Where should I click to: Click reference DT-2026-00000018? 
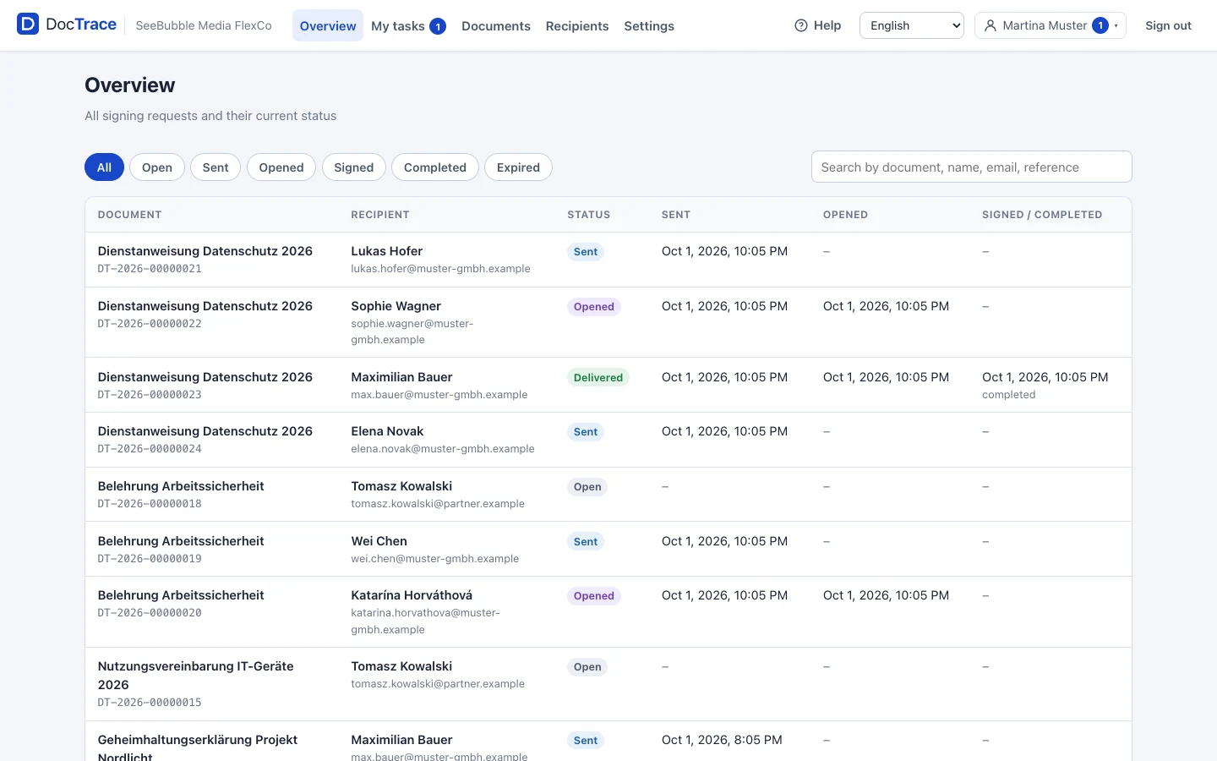coord(150,504)
